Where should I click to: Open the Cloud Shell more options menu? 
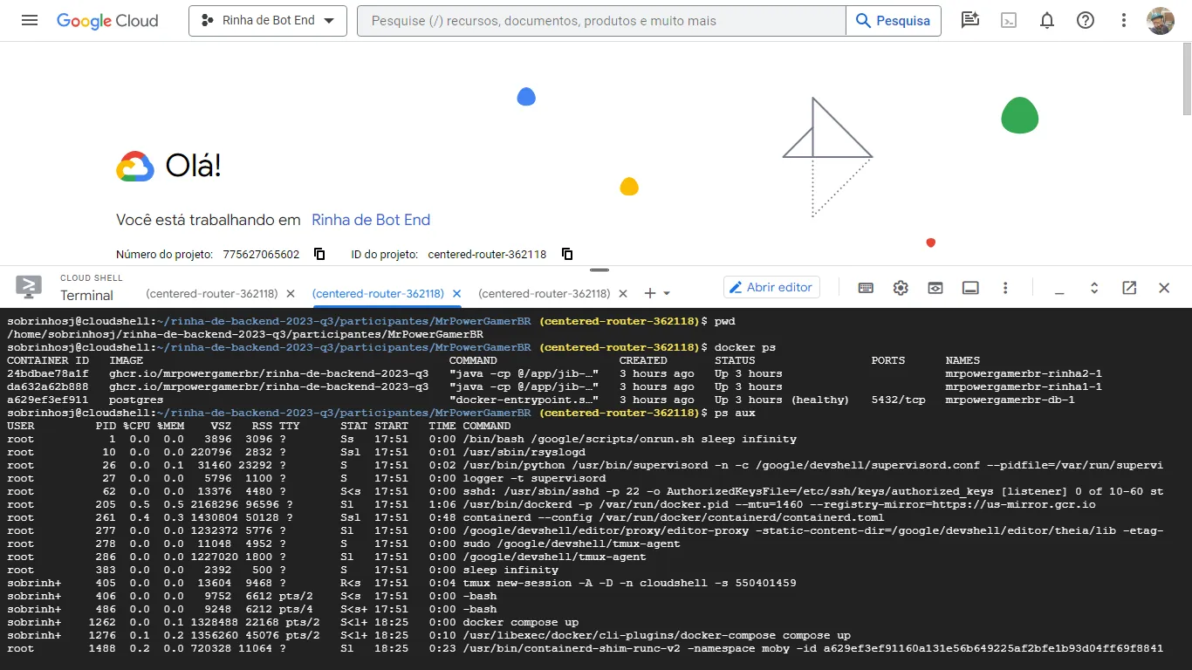click(1005, 288)
